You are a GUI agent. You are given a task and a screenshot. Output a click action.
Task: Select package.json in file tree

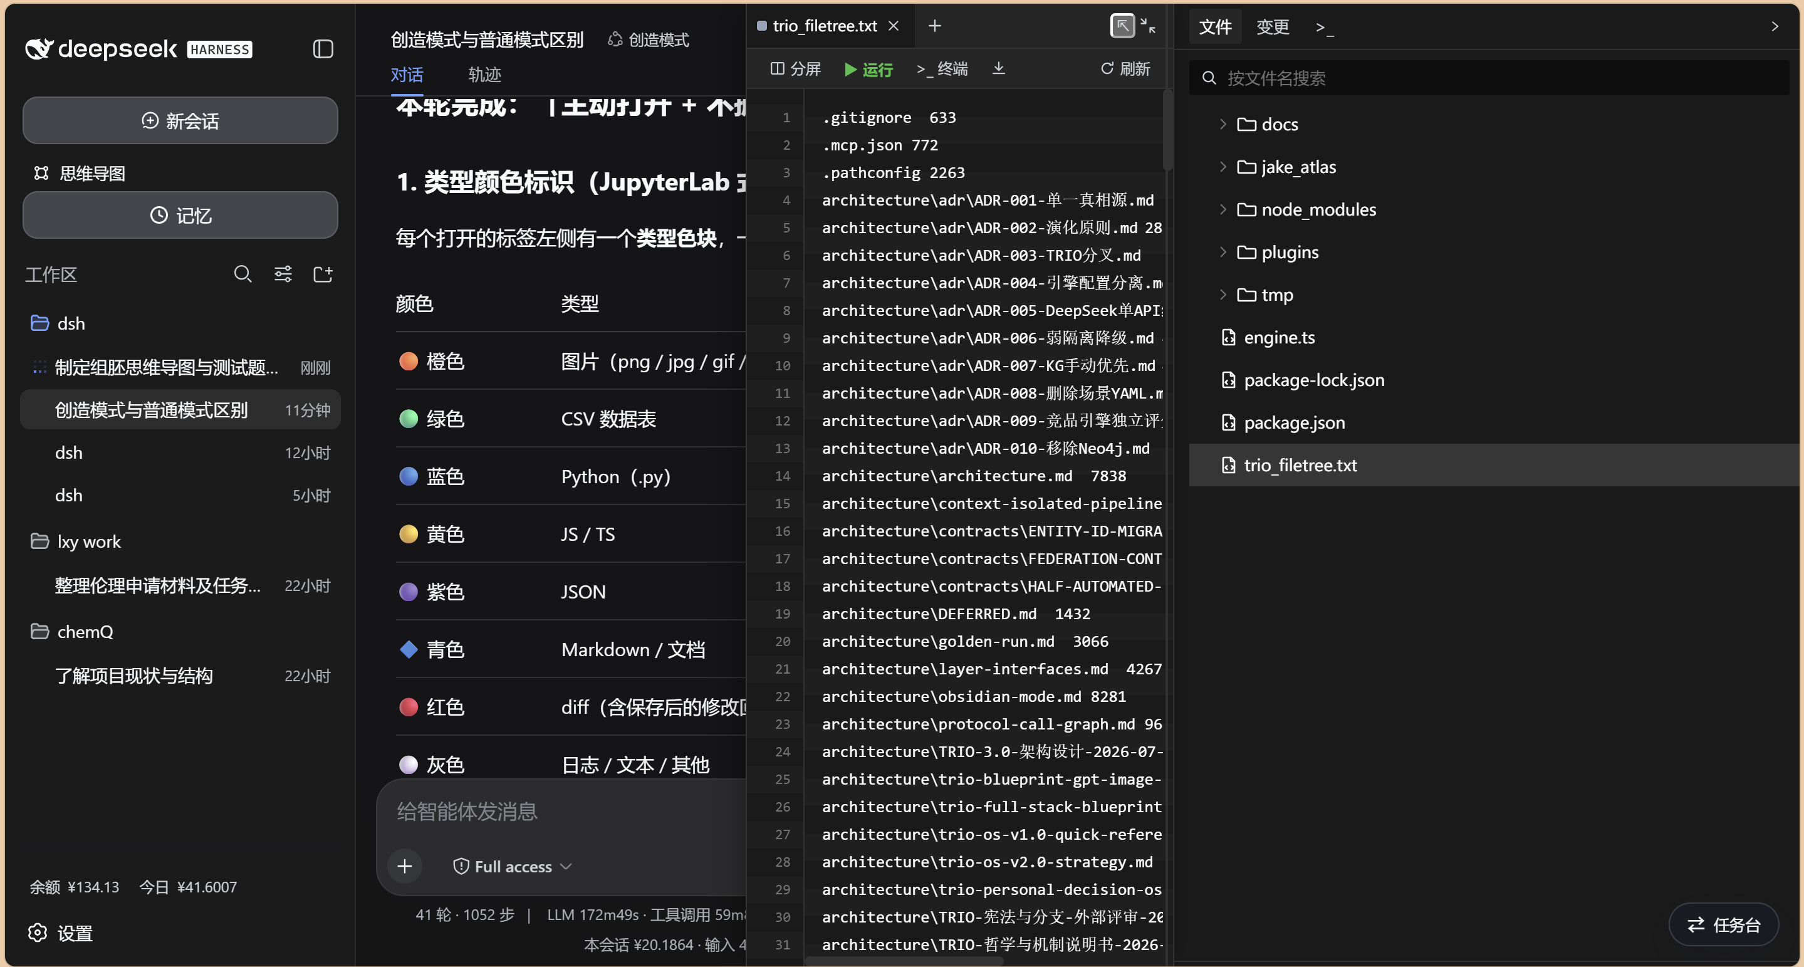pos(1493,423)
